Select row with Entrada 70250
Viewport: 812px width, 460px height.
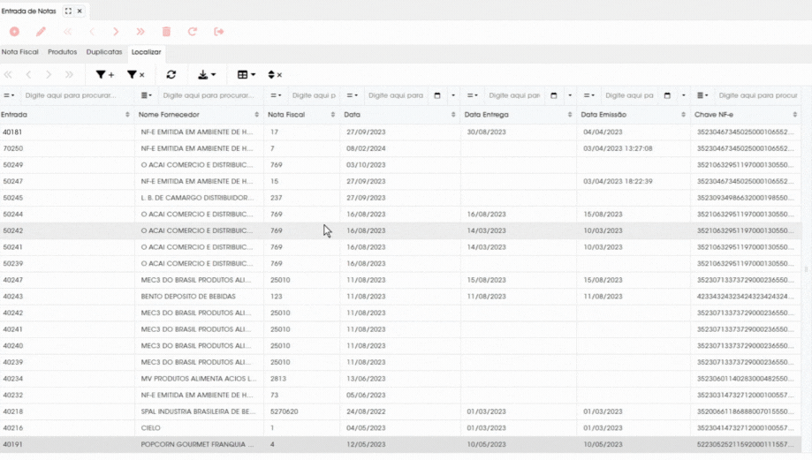401,148
